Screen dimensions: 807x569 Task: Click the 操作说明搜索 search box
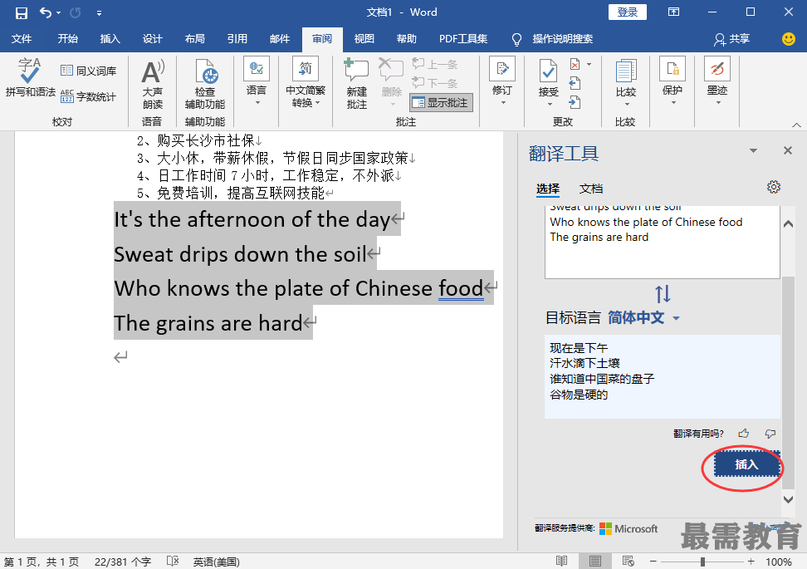562,38
